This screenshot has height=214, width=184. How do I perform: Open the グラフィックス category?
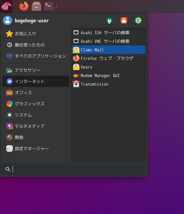point(36,104)
